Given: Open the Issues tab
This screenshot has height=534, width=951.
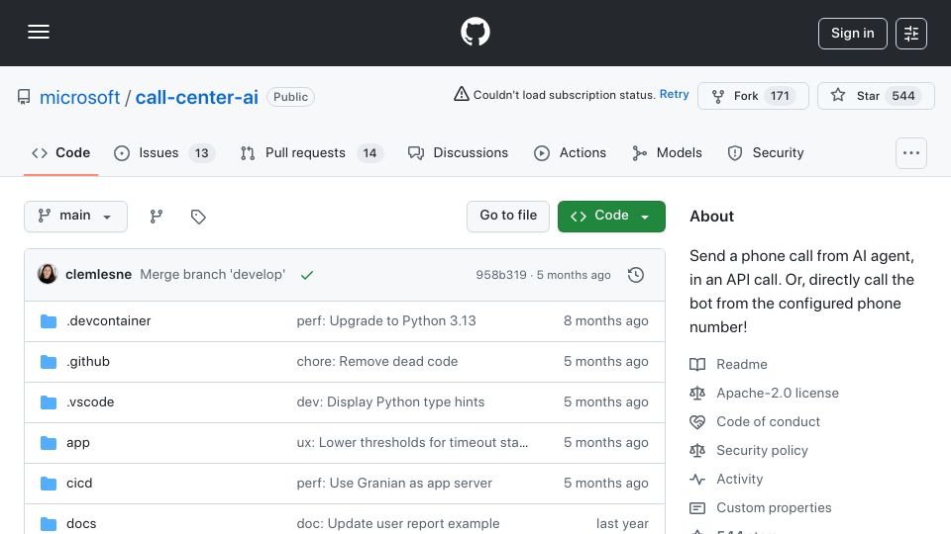Looking at the screenshot, I should (x=163, y=153).
